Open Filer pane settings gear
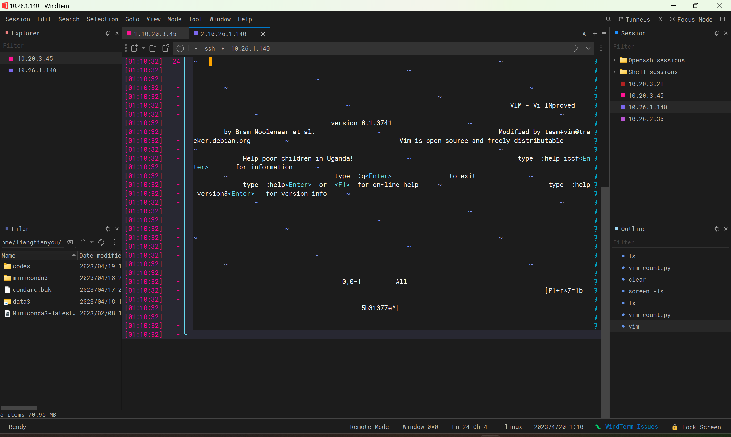 pos(108,229)
